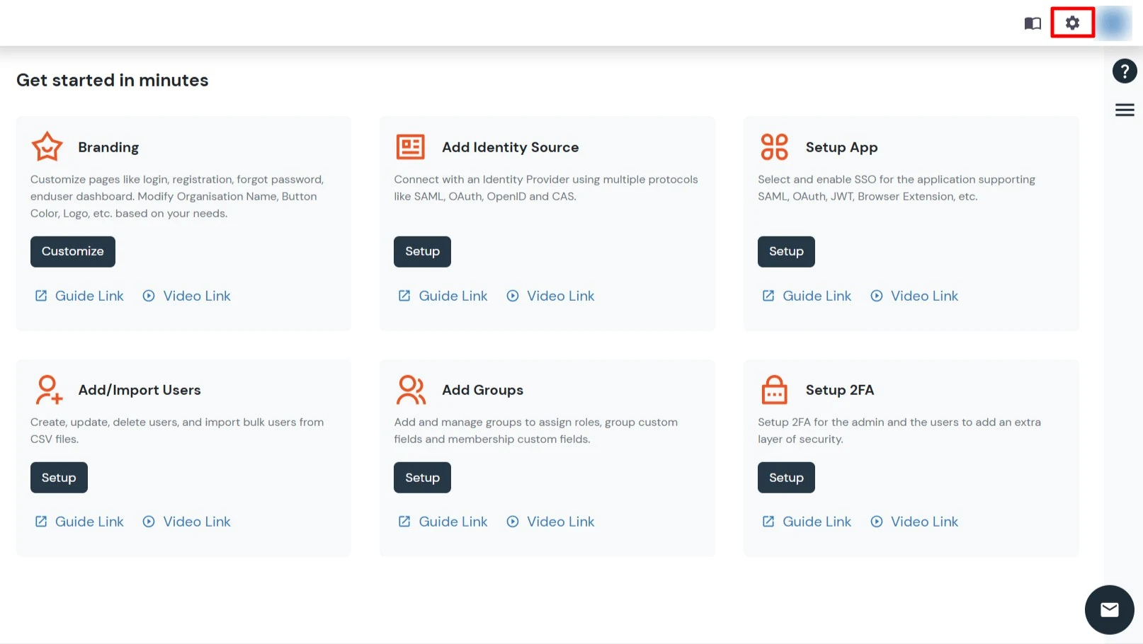Open the hamburger menu on the right edge
Viewport: 1143px width, 644px height.
[x=1124, y=110]
